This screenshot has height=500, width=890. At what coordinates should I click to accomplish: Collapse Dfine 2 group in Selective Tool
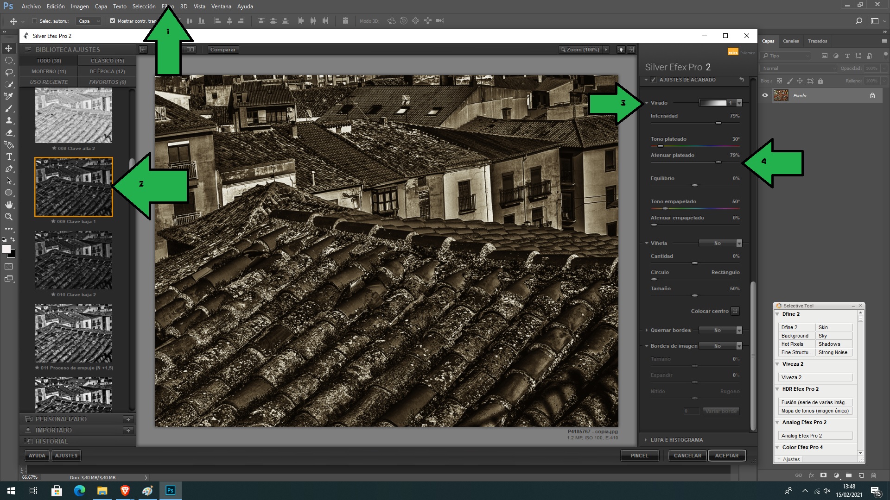click(777, 314)
